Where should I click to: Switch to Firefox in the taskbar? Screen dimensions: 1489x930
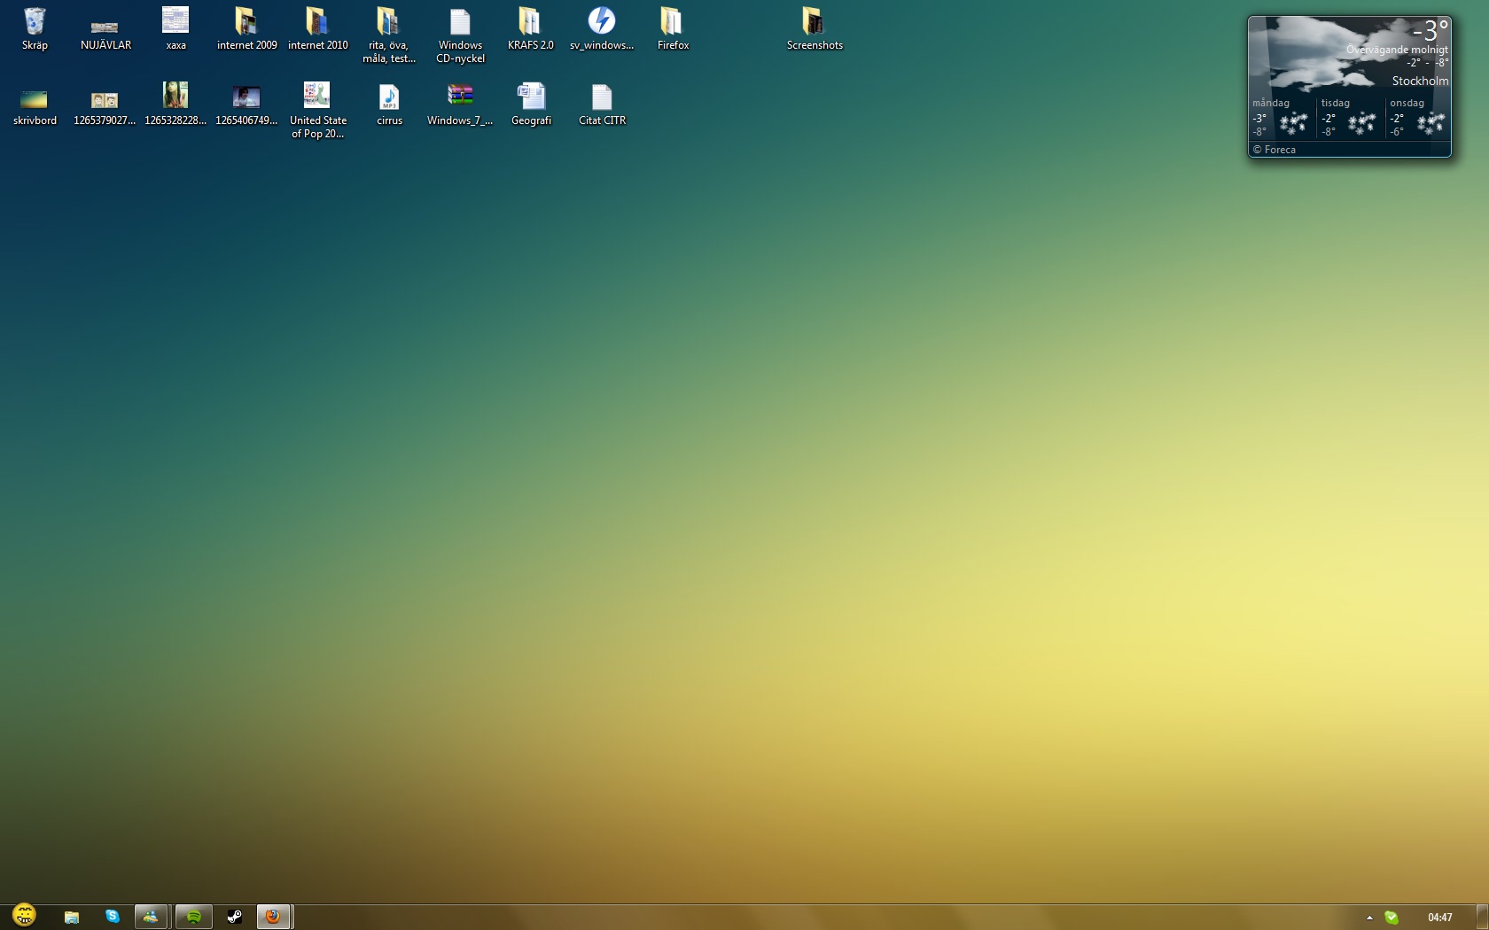(x=274, y=917)
